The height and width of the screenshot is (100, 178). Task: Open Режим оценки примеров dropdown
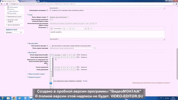[x=72, y=48]
